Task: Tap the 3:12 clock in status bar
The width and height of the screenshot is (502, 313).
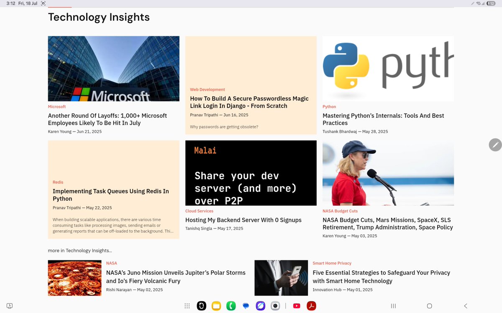Action: [11, 3]
